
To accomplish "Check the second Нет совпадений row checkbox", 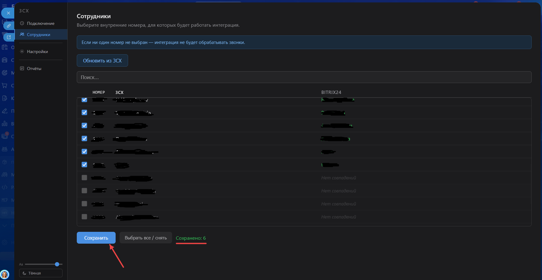I will (84, 191).
